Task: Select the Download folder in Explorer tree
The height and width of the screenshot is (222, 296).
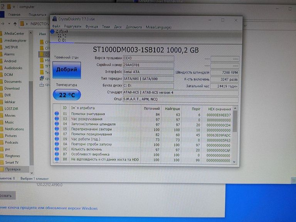Action: 12,88
